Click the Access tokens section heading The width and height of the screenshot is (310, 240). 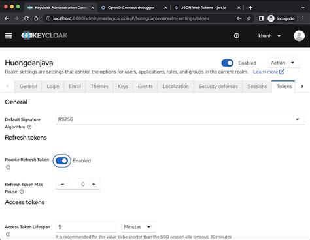(x=25, y=202)
